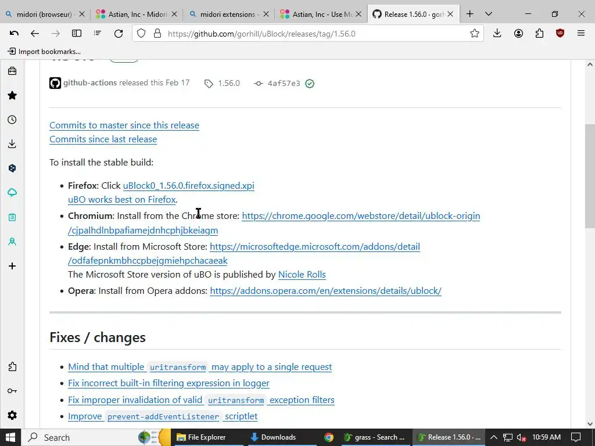595x446 pixels.
Task: Open the extensions puzzle icon in toolbar
Action: [539, 33]
